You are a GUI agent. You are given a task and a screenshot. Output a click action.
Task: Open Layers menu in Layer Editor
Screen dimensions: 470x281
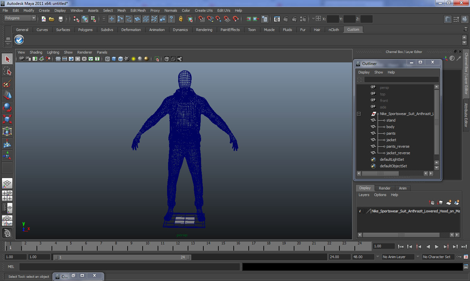364,195
